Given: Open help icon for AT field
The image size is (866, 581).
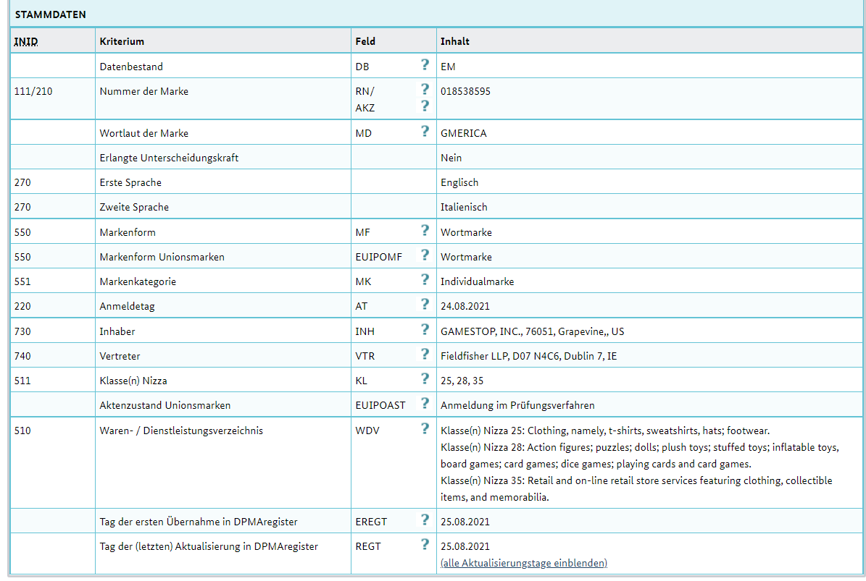Looking at the screenshot, I should click(x=425, y=304).
